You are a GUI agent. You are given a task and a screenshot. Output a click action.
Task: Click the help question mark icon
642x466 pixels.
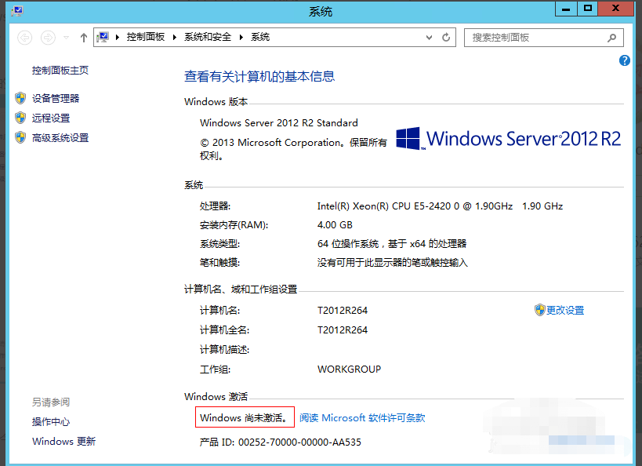(x=625, y=60)
